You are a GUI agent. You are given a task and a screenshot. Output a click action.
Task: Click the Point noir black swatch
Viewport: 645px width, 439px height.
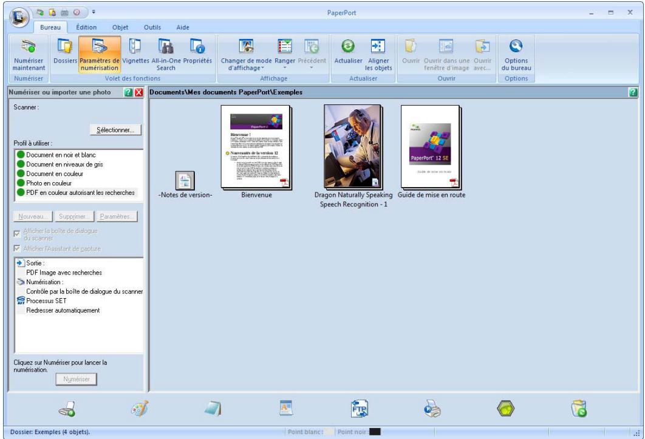tap(375, 432)
